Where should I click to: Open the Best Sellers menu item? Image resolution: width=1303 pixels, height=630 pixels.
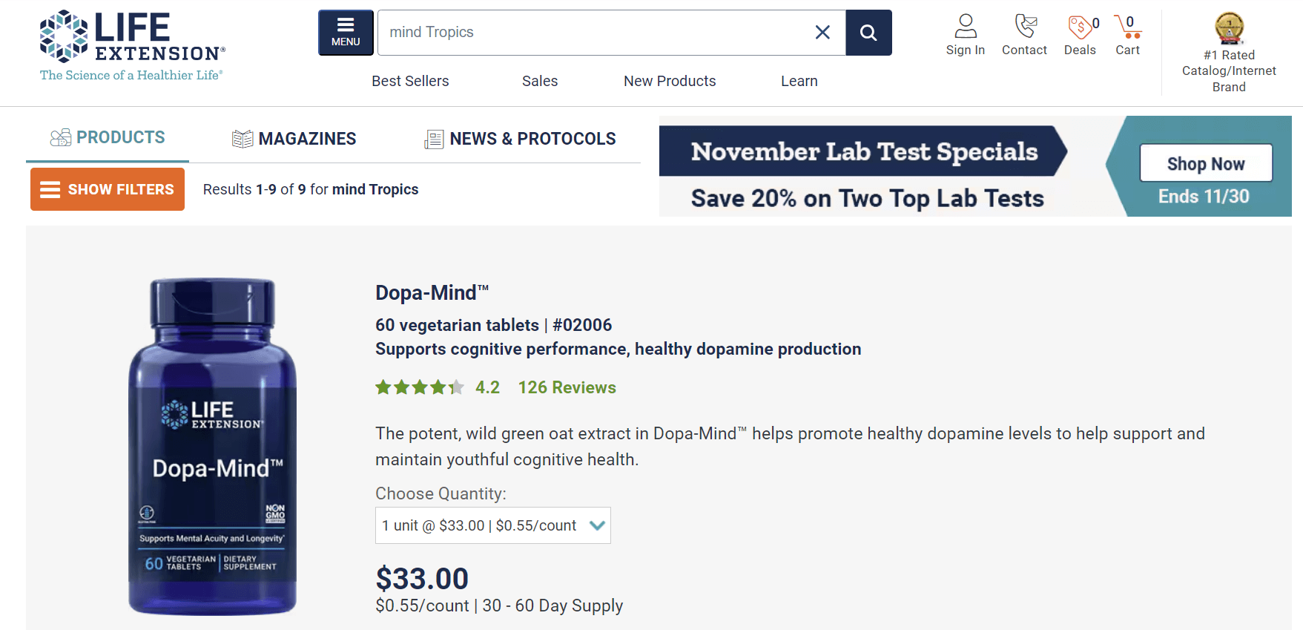410,81
